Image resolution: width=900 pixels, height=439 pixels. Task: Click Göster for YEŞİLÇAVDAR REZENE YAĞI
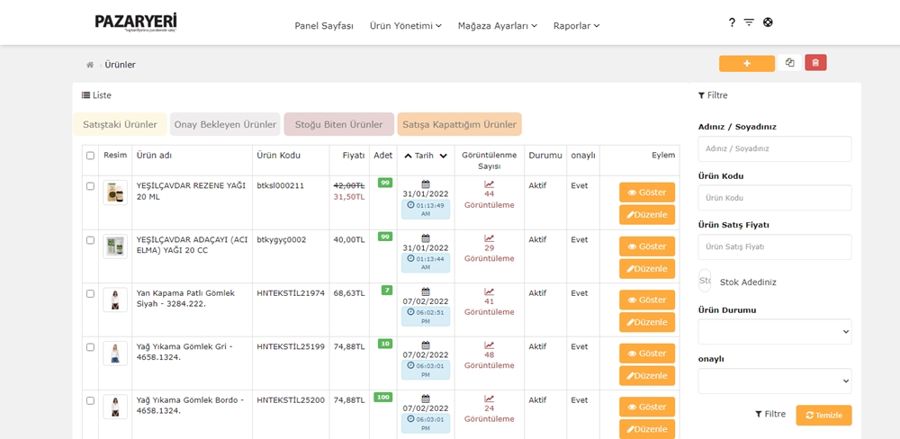click(x=646, y=193)
